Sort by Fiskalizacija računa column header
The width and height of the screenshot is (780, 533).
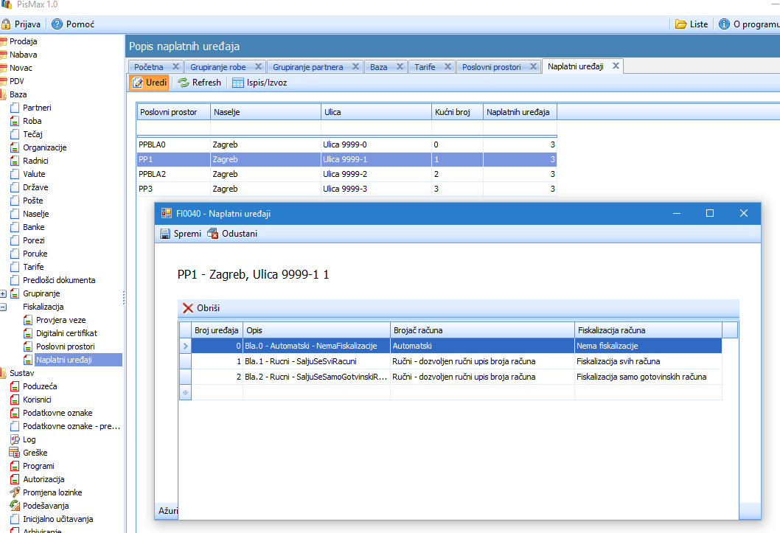pyautogui.click(x=648, y=330)
